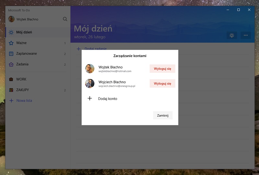Click Dodaj konto to add an account

tap(107, 99)
